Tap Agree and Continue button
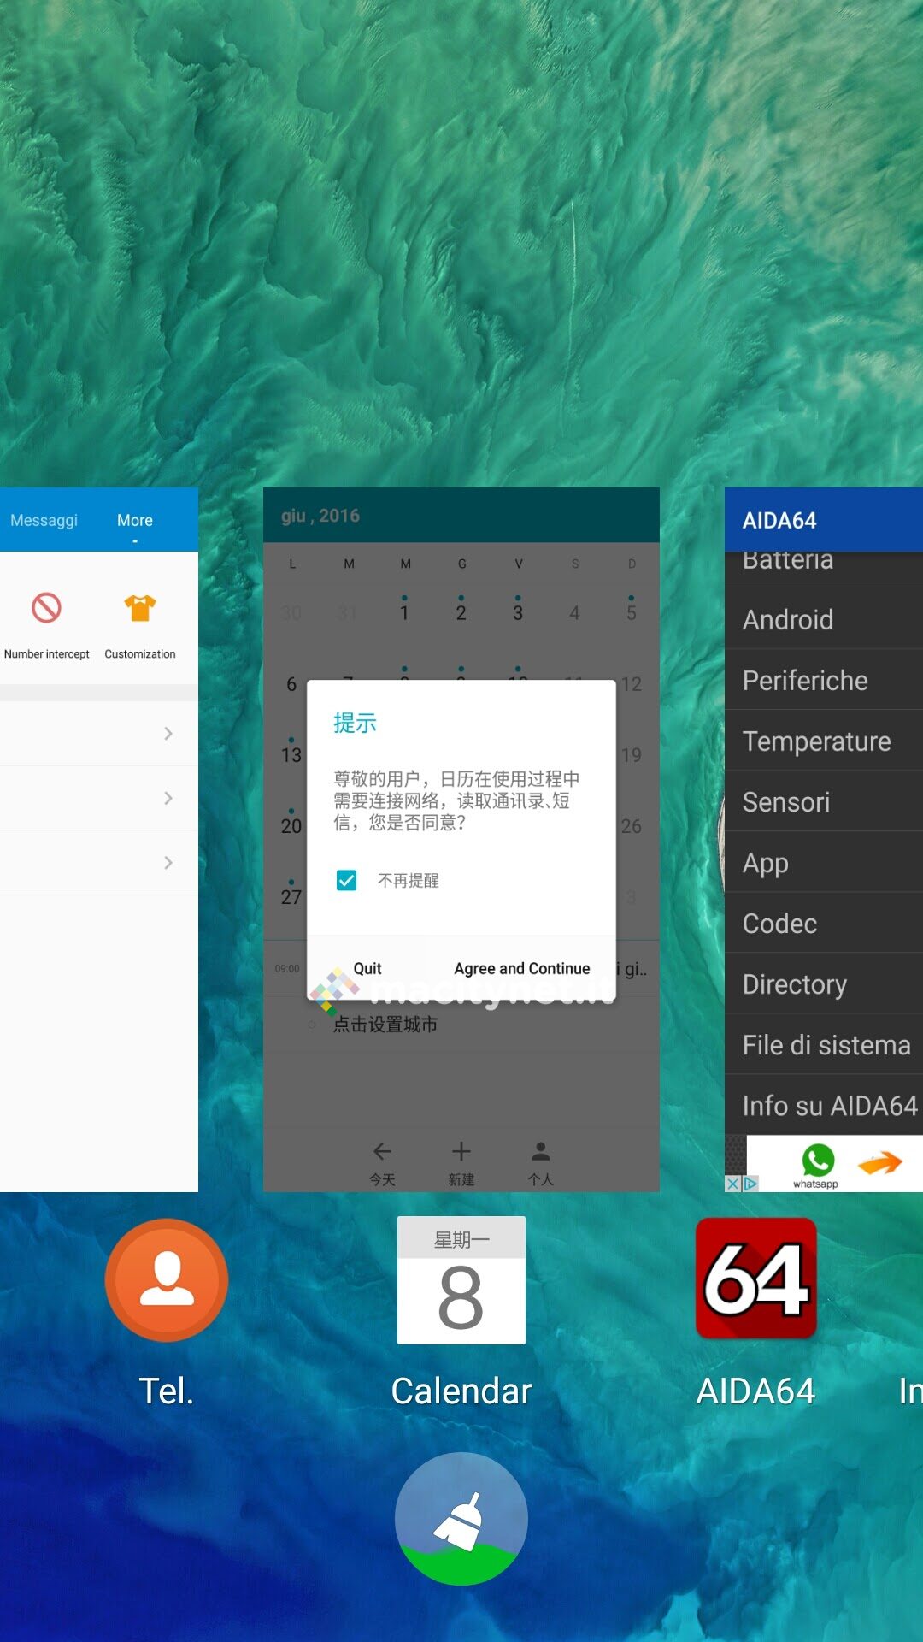 [x=522, y=968]
